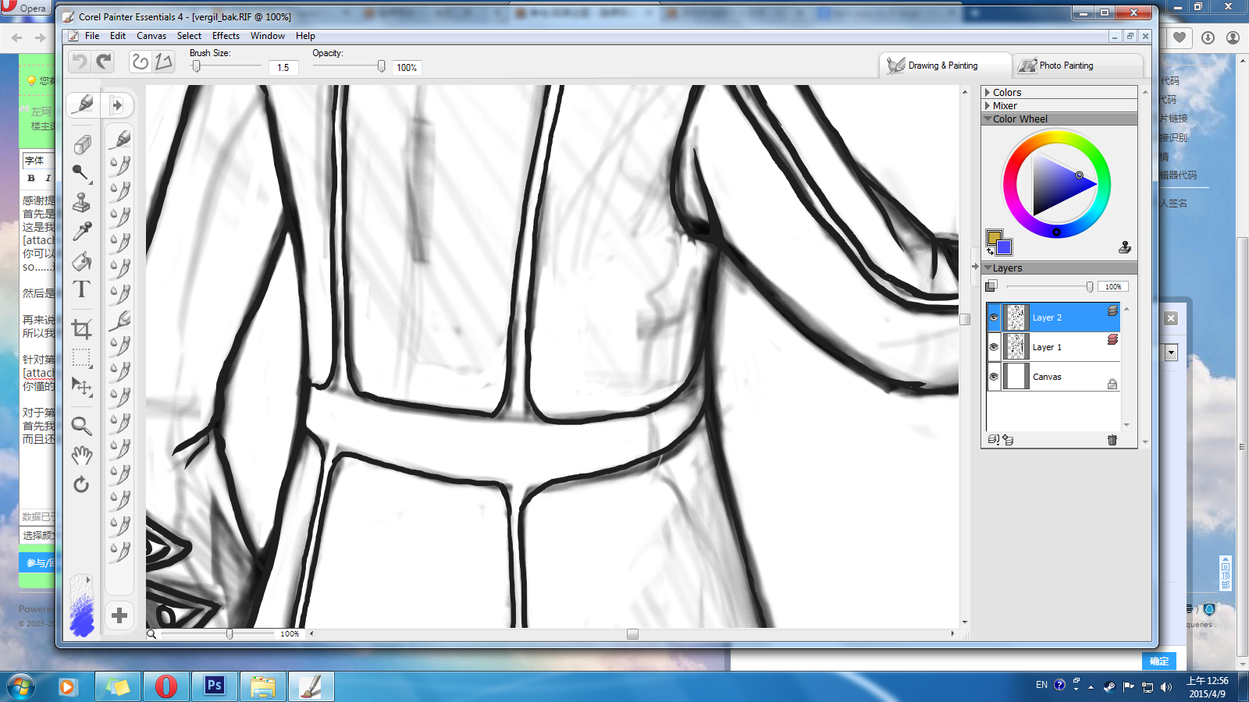Select the Brush tool in the toolbox
The width and height of the screenshot is (1249, 702).
point(82,105)
